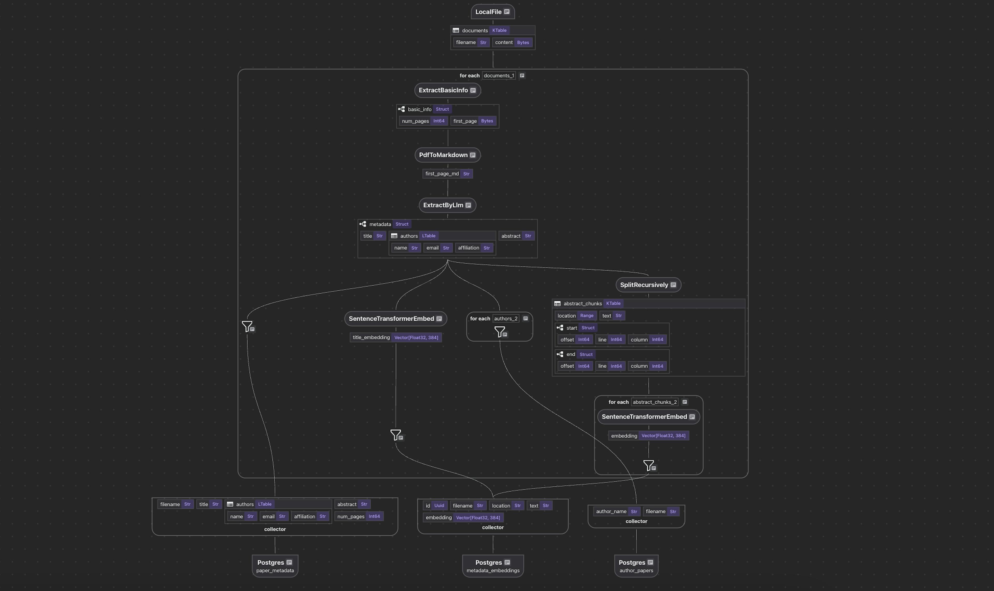994x591 pixels.
Task: Open details icon on the LocalFile node
Action: (507, 12)
